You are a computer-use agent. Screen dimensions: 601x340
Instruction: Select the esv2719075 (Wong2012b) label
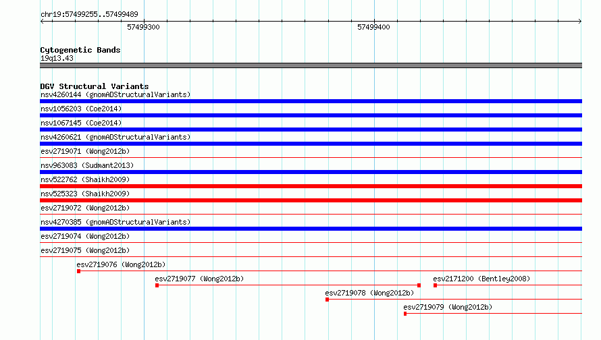[x=85, y=250]
